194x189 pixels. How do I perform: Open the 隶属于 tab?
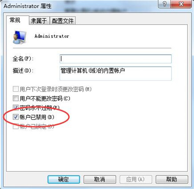pos(39,21)
